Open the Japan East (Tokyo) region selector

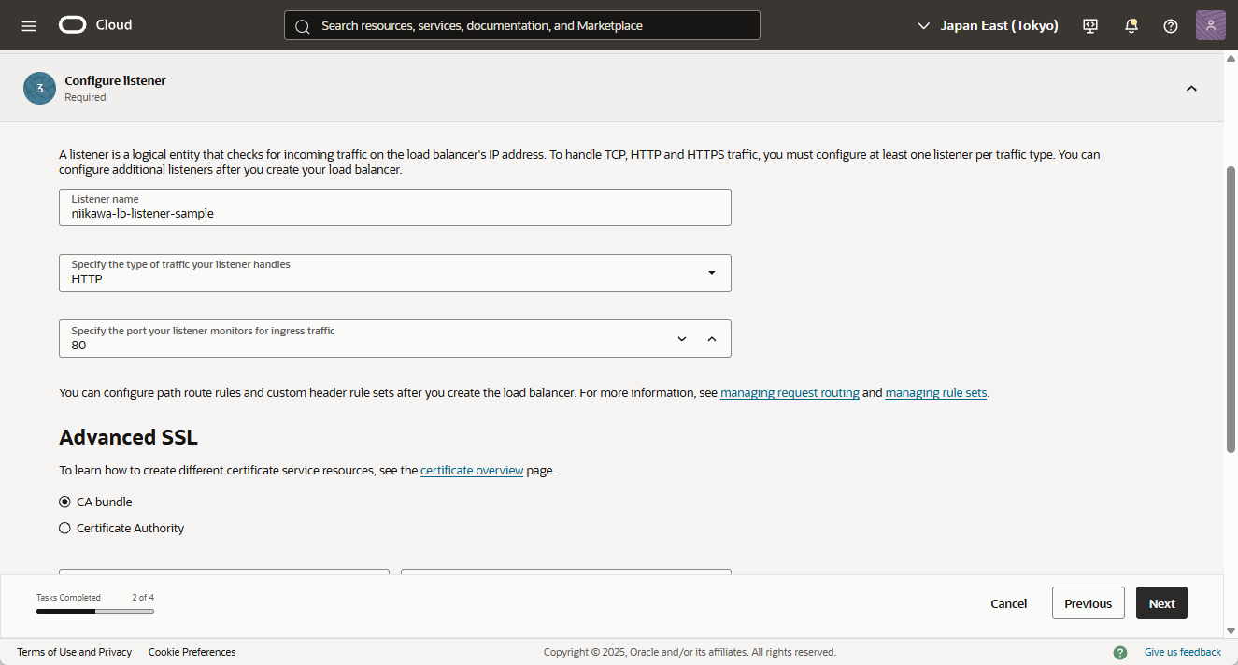pyautogui.click(x=988, y=25)
